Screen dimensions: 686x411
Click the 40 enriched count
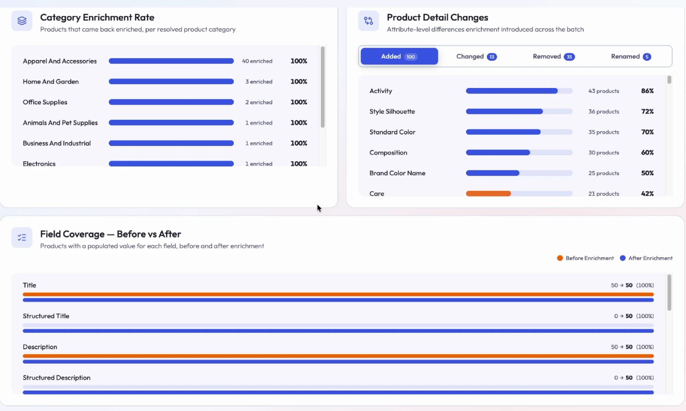257,61
